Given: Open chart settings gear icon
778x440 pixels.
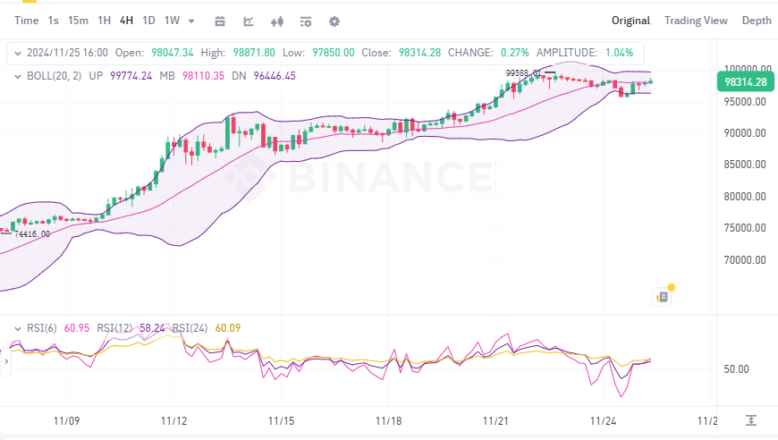Looking at the screenshot, I should (x=334, y=21).
